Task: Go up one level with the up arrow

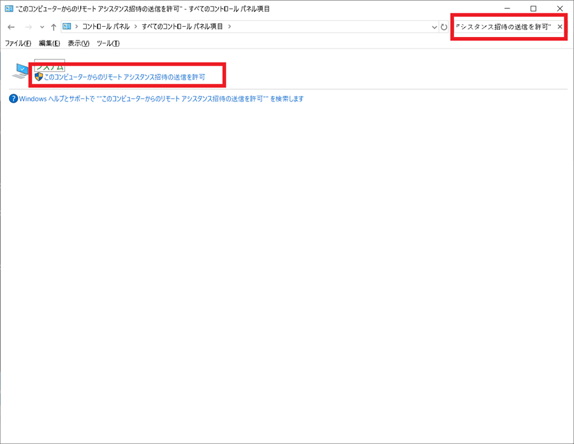Action: [54, 27]
